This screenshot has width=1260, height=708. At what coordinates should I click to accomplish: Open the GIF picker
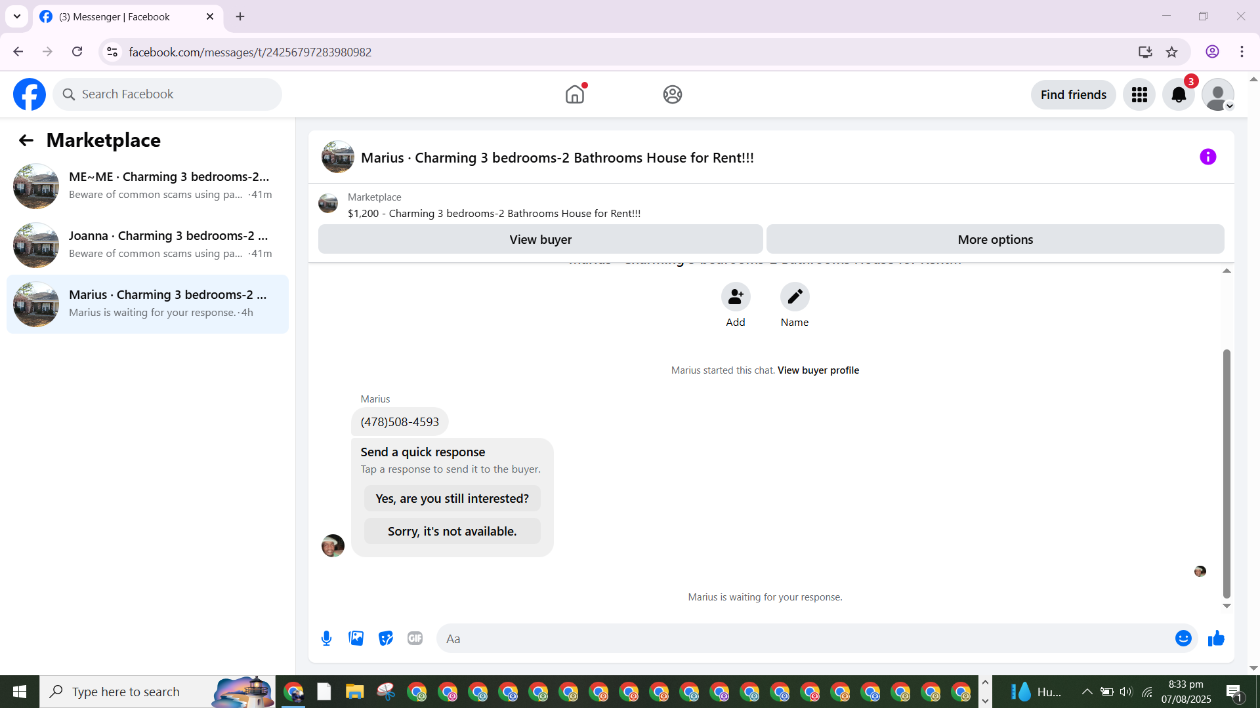tap(415, 639)
